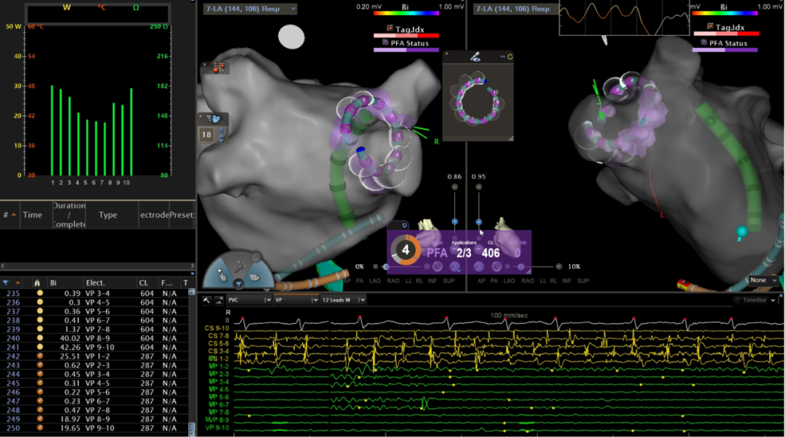Open the None dropdown in right map view
The image size is (785, 437).
coord(763,280)
